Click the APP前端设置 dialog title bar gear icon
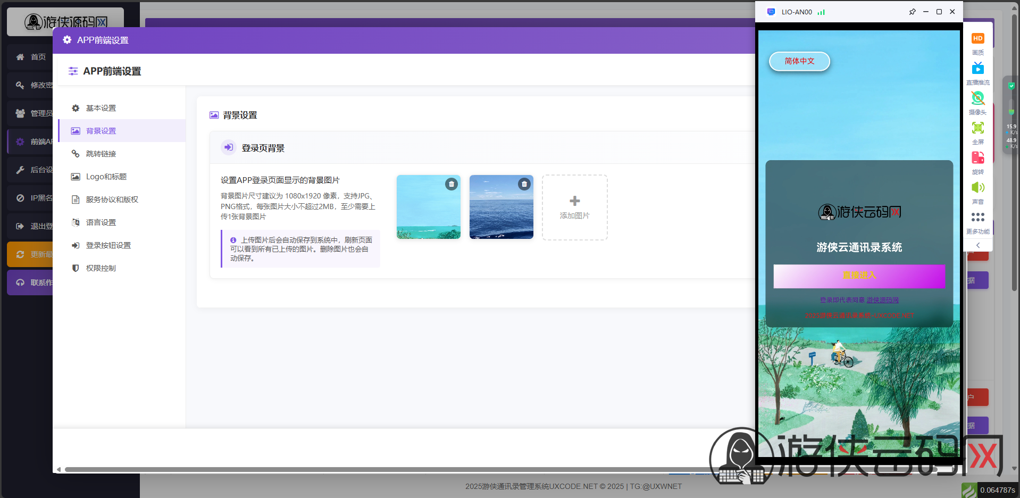This screenshot has height=498, width=1020. click(x=67, y=40)
